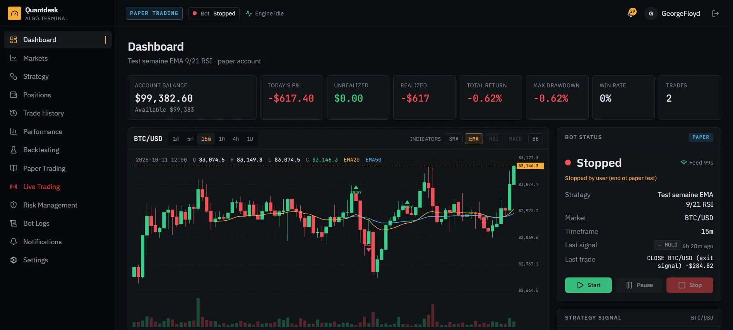Click the Live Trading broadcast icon

[x=14, y=187]
